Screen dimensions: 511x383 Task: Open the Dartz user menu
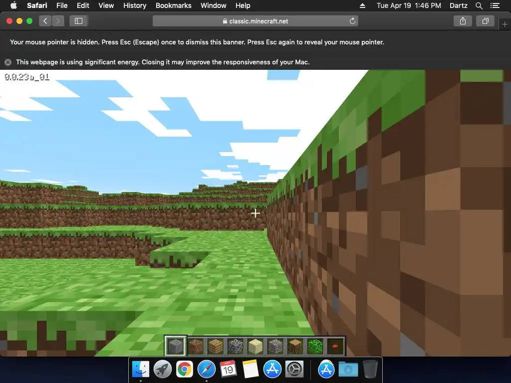pyautogui.click(x=458, y=5)
